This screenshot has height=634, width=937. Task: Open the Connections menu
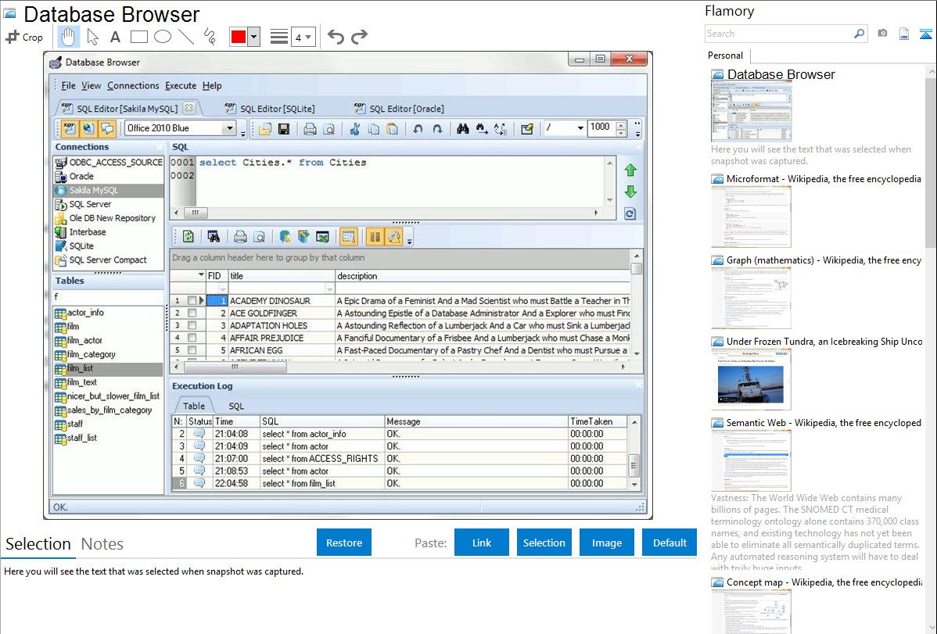point(133,85)
